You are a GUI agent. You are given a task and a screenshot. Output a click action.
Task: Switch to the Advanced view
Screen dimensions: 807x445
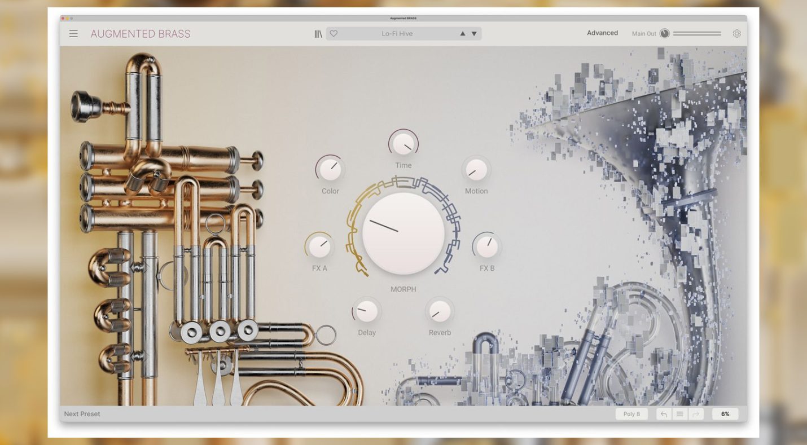(602, 33)
